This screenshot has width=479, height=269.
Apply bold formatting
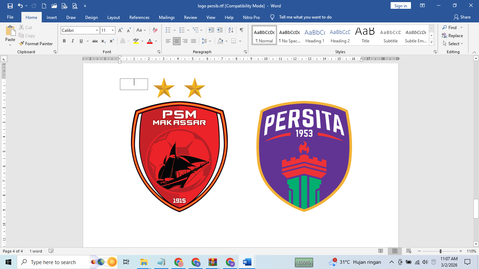click(64, 41)
